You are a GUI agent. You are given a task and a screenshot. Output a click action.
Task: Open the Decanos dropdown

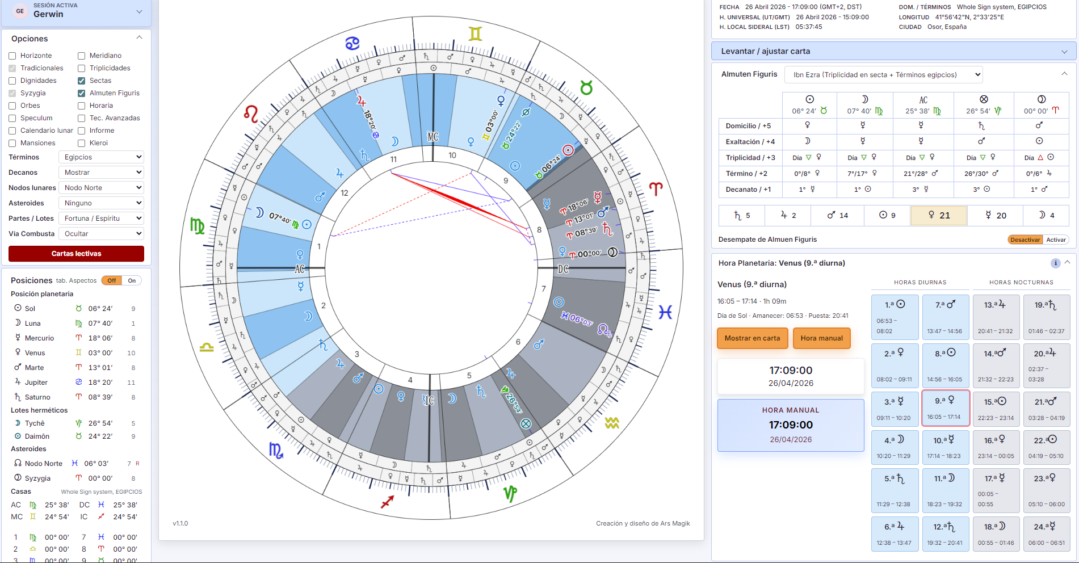tap(101, 173)
